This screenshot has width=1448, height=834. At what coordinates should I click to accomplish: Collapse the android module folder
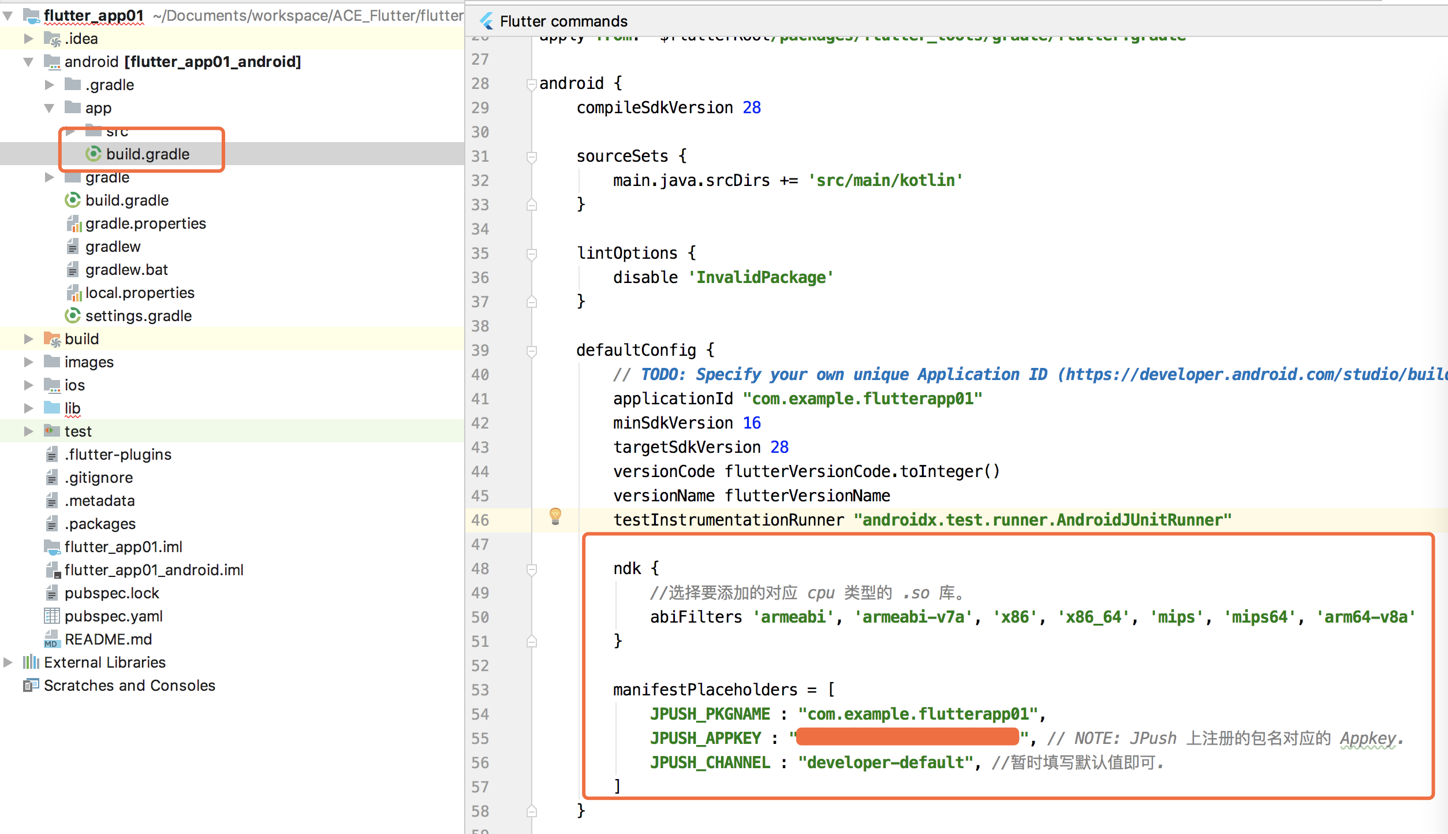(28, 62)
